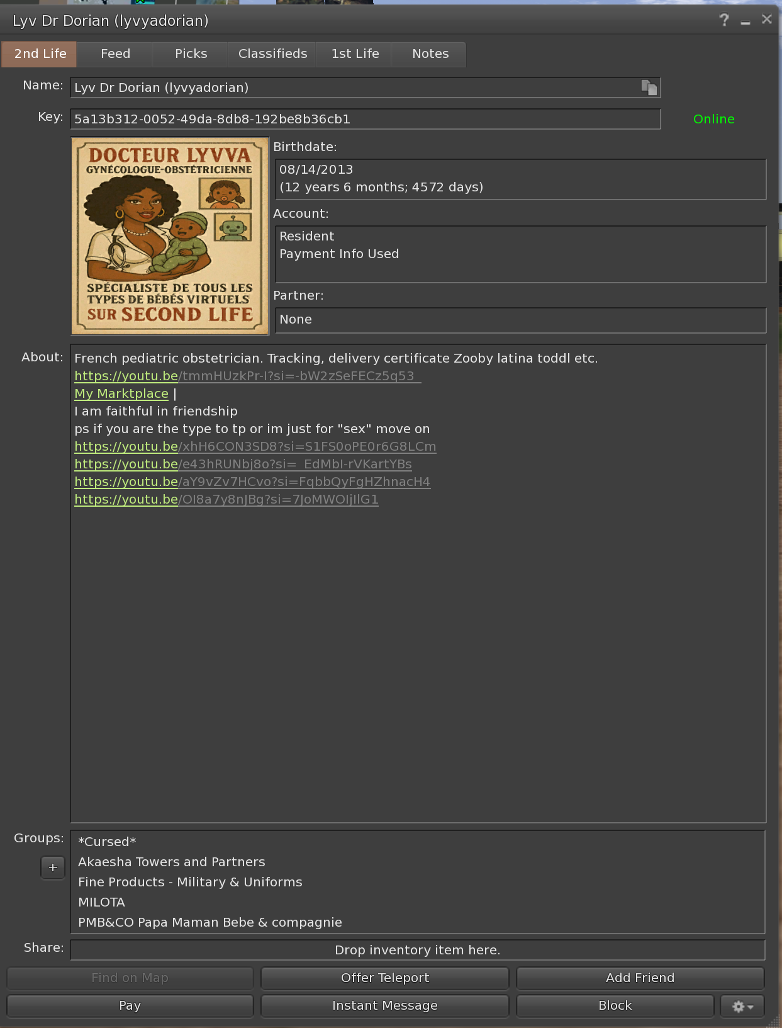The width and height of the screenshot is (782, 1028).
Task: Click the Instant Message button
Action: click(384, 1006)
